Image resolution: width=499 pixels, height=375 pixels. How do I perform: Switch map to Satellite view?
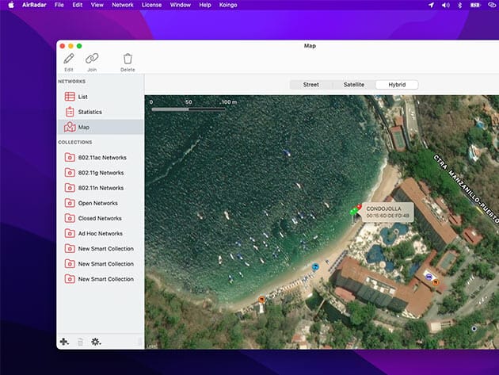pos(353,84)
